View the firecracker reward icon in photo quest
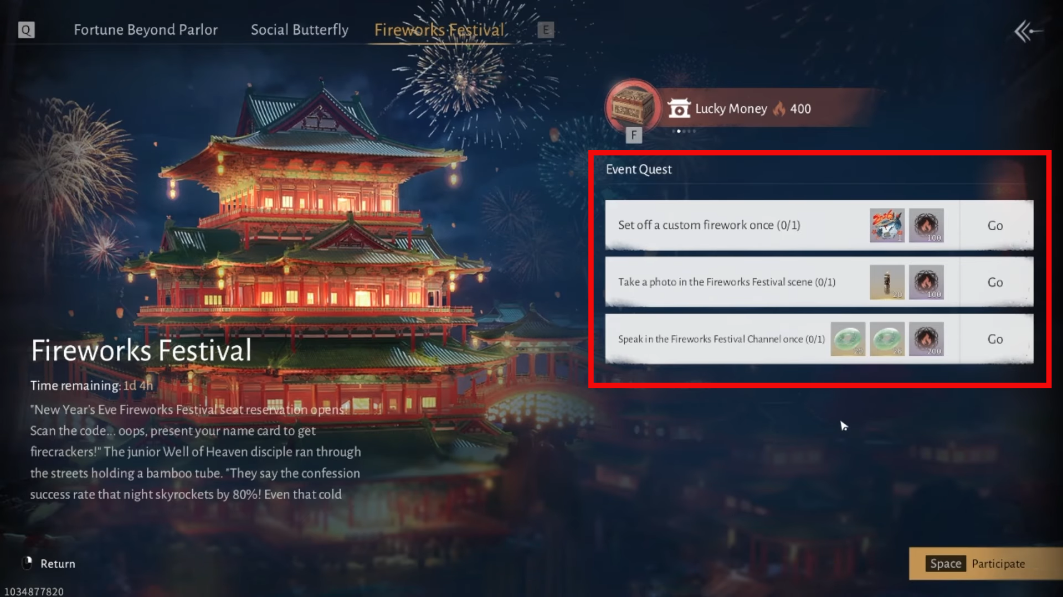The height and width of the screenshot is (597, 1063). (x=887, y=282)
